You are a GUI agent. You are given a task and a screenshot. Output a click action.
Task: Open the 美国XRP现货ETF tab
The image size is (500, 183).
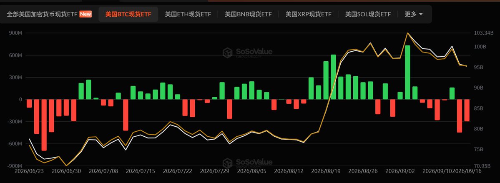pos(308,14)
